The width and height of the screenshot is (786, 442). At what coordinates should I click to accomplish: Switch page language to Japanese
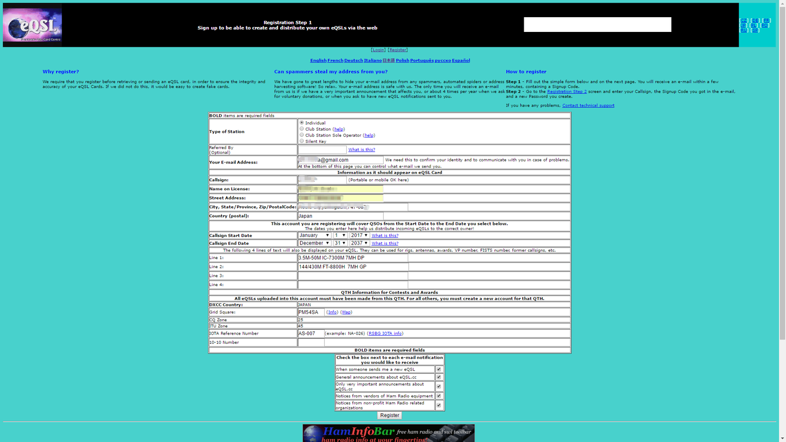(389, 60)
